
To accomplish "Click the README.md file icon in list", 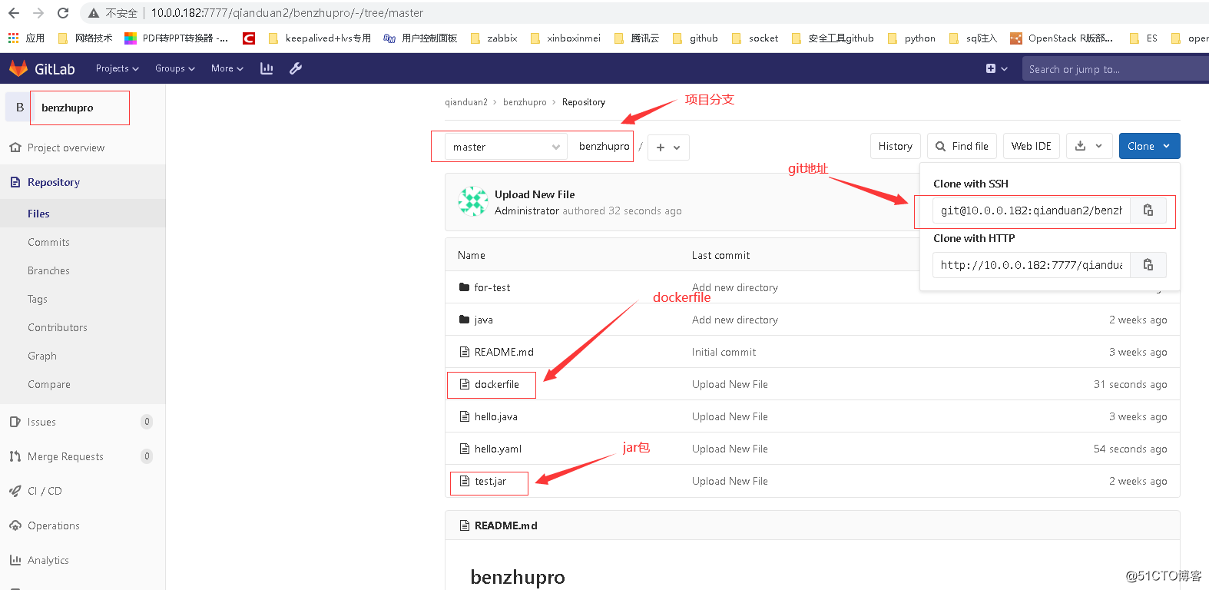I will click(x=464, y=352).
